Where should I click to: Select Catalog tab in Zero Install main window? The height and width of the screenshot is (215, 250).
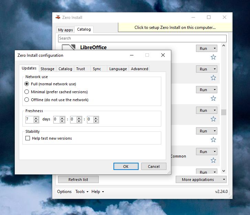coord(84,29)
